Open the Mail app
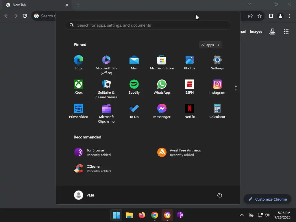This screenshot has width=296, height=222. pos(134,63)
